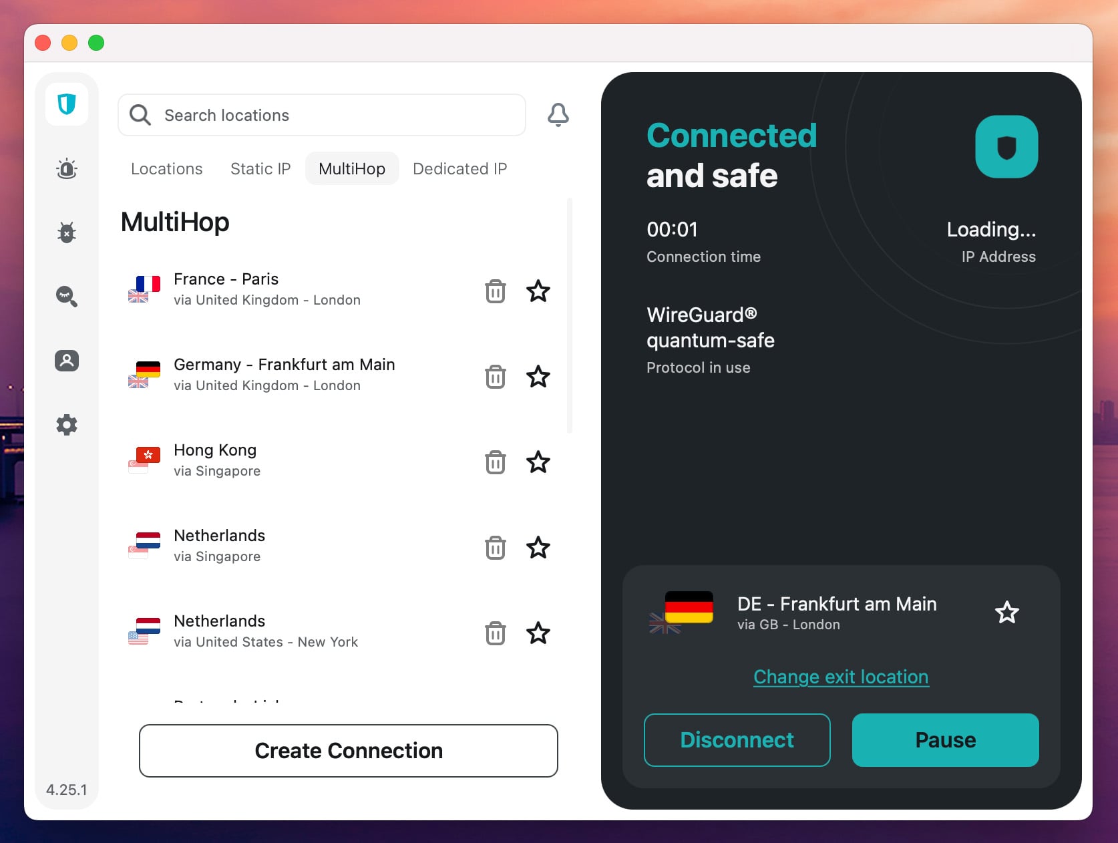Pause the VPN connection

946,740
